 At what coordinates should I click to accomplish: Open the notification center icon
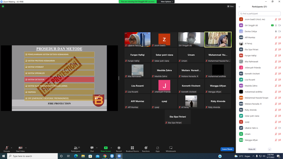pyautogui.click(x=279, y=156)
